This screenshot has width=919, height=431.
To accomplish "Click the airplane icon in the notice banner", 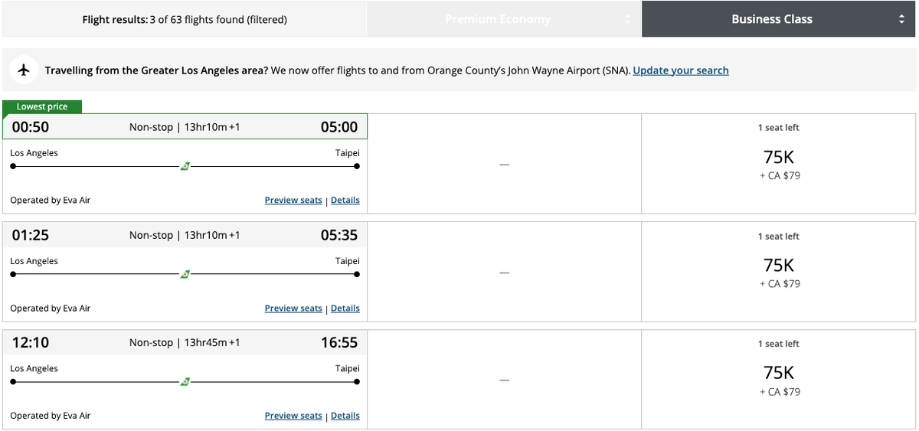I will 25,70.
